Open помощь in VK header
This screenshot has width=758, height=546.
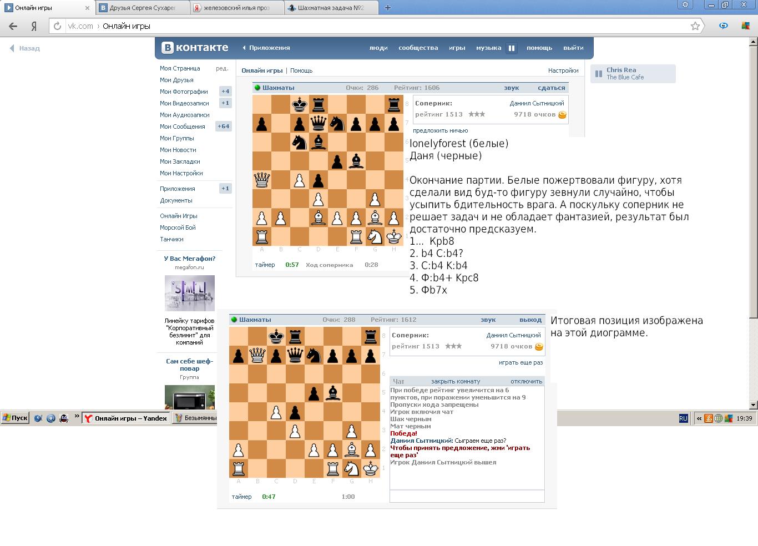(539, 48)
